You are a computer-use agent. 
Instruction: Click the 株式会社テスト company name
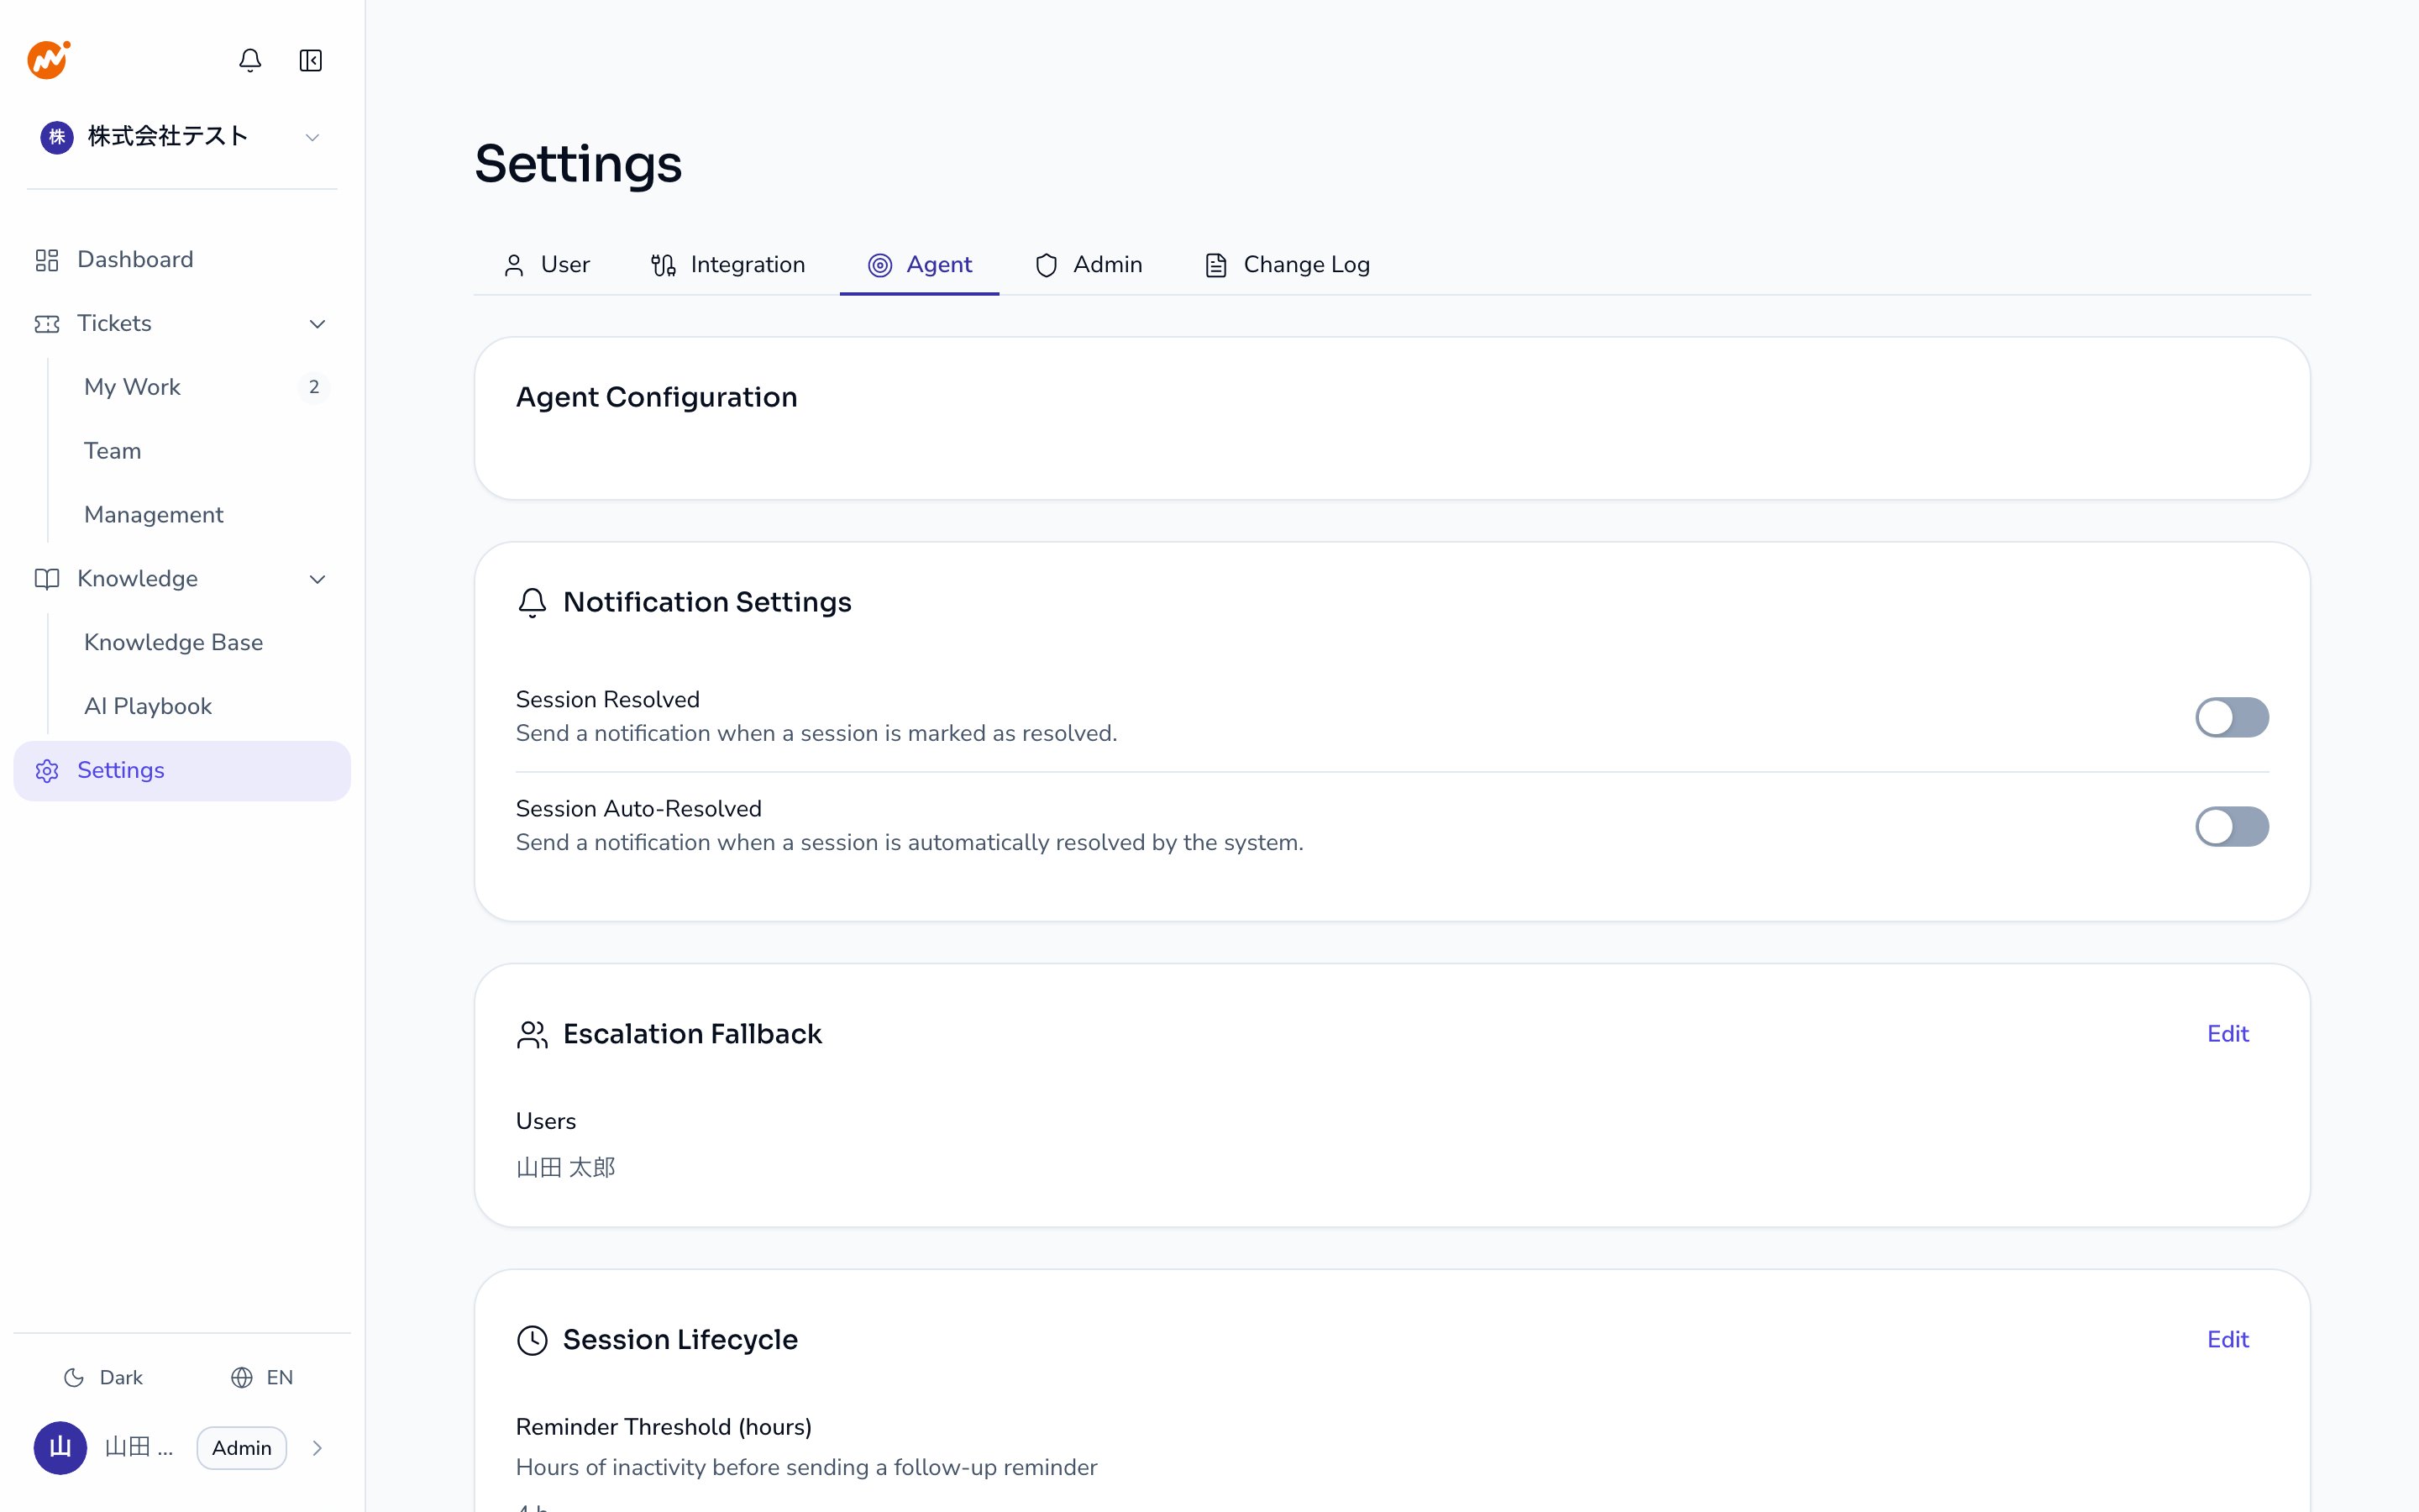(x=168, y=137)
